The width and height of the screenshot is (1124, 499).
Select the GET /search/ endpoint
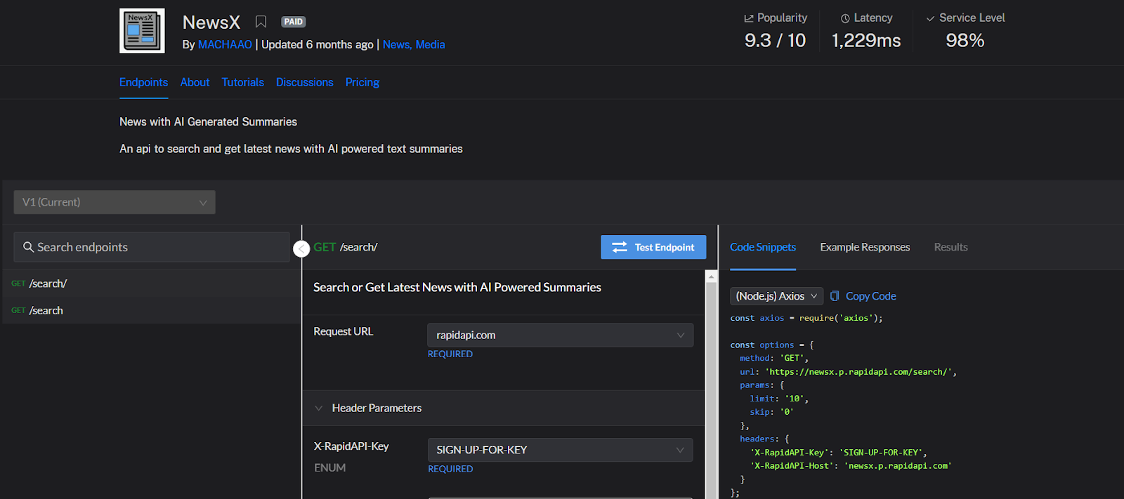pos(150,284)
